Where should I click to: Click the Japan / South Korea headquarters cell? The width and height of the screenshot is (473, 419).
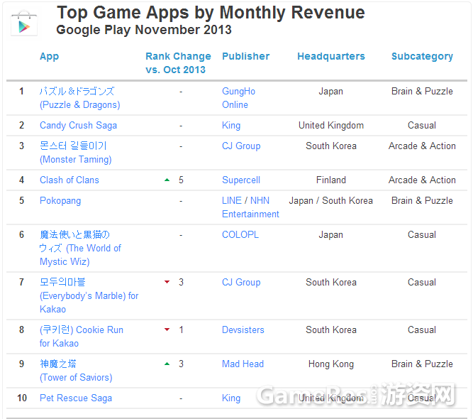point(331,200)
